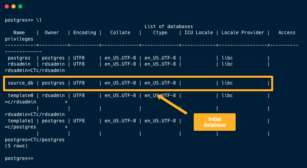Click collate en_US.UTF-8 in source_db row
This screenshot has height=168, width=307.
[x=120, y=83]
